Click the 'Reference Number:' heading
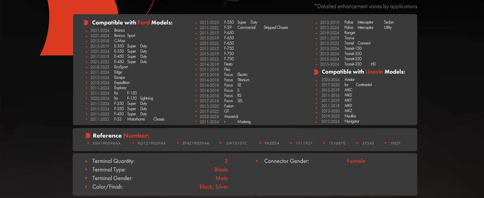This screenshot has width=484, height=198. (x=121, y=136)
